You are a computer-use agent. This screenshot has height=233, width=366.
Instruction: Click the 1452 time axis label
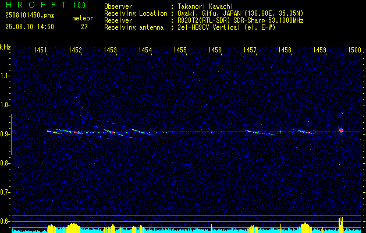(x=76, y=50)
